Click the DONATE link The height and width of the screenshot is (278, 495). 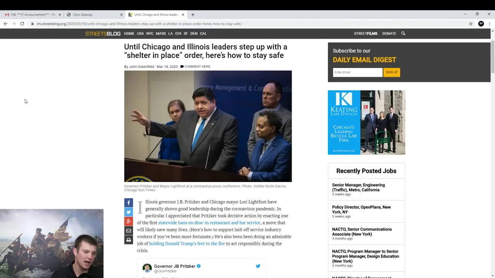click(389, 34)
